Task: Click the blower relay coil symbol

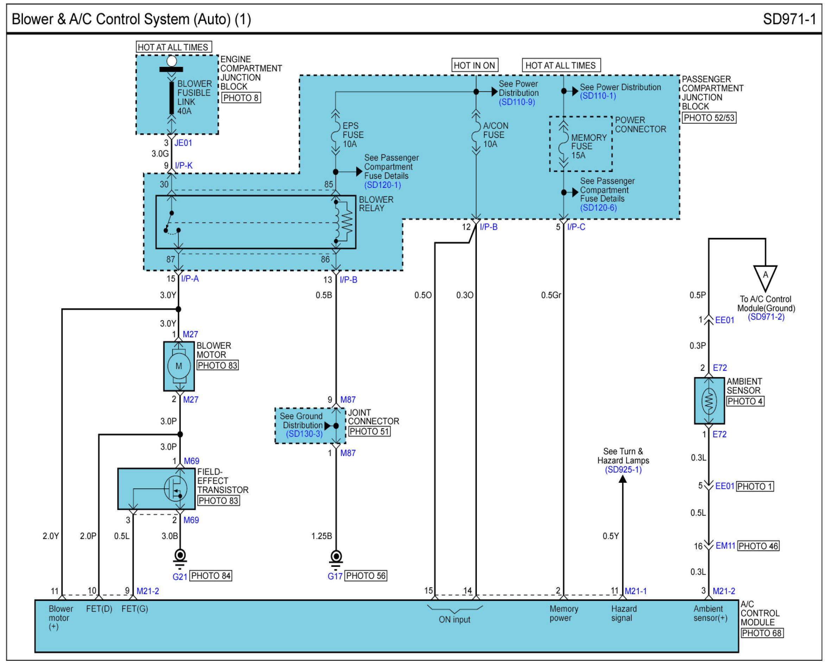Action: [x=337, y=222]
